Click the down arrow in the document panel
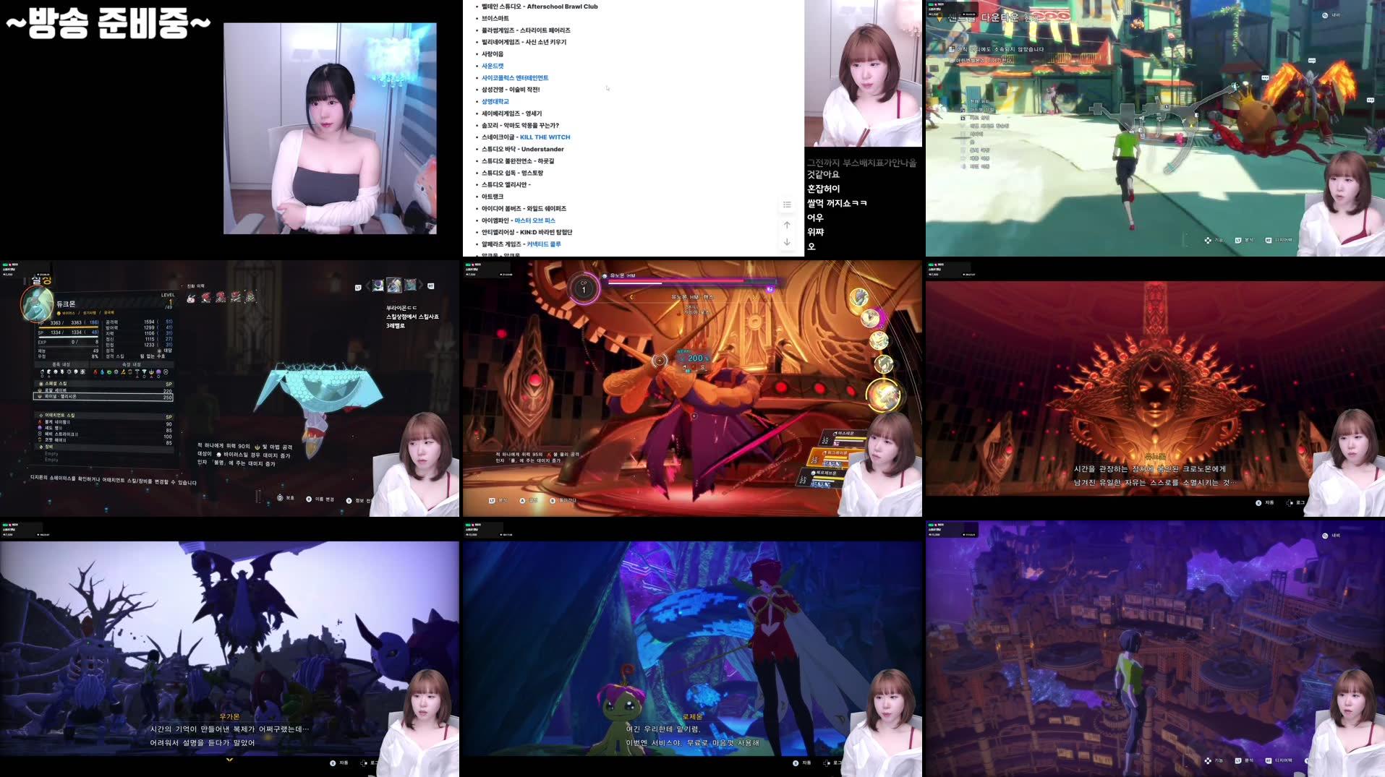 tap(787, 242)
